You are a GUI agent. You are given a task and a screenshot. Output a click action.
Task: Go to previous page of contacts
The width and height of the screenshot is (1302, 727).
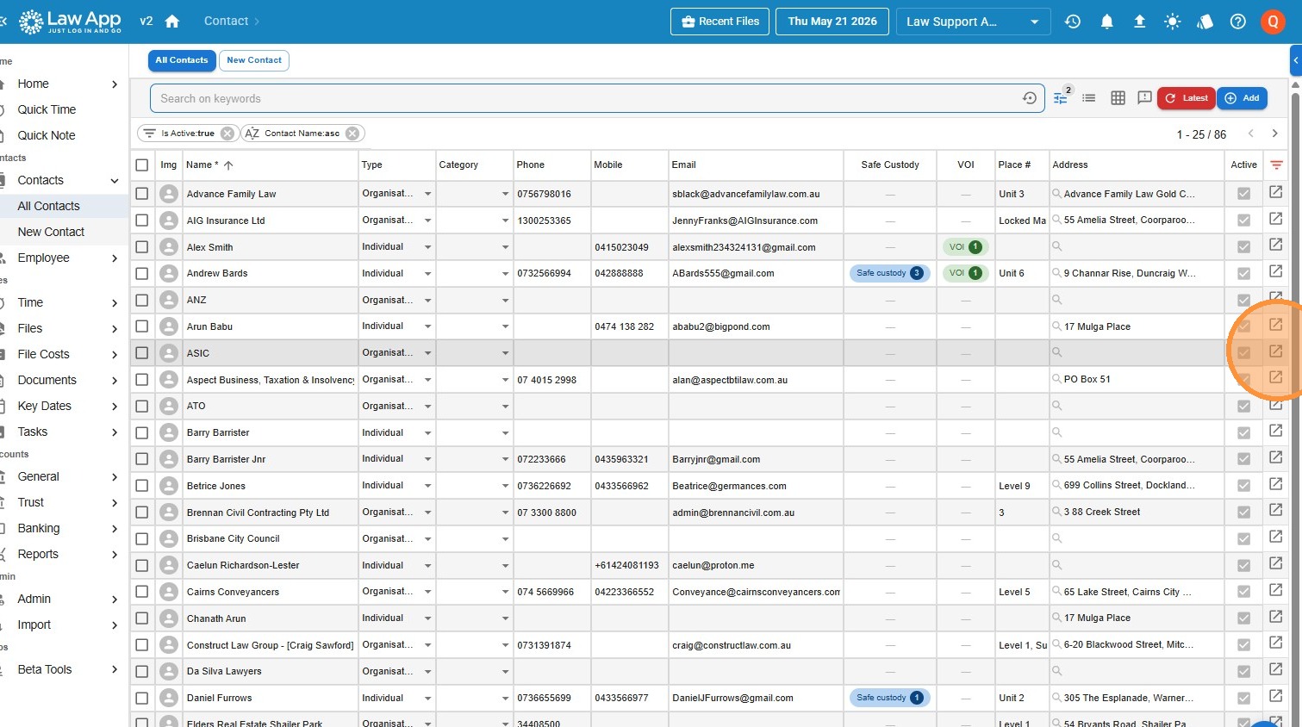pyautogui.click(x=1250, y=134)
